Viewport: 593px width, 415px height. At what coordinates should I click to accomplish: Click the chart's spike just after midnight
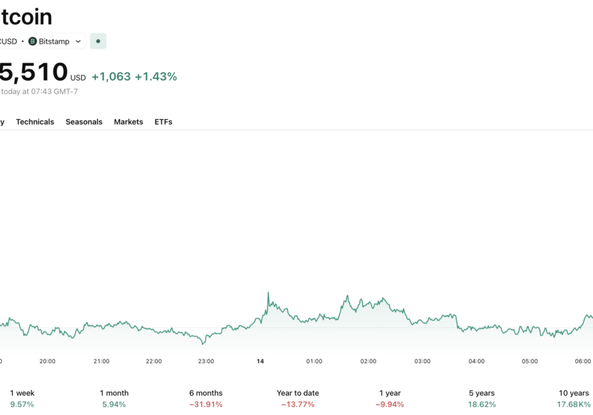coord(268,293)
